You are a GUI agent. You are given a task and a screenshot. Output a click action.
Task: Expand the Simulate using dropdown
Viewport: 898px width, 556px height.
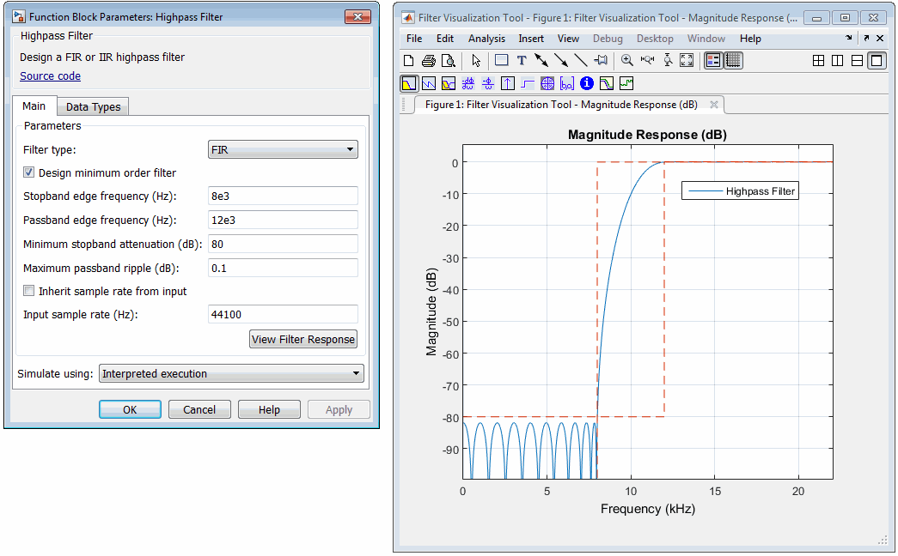tap(231, 373)
